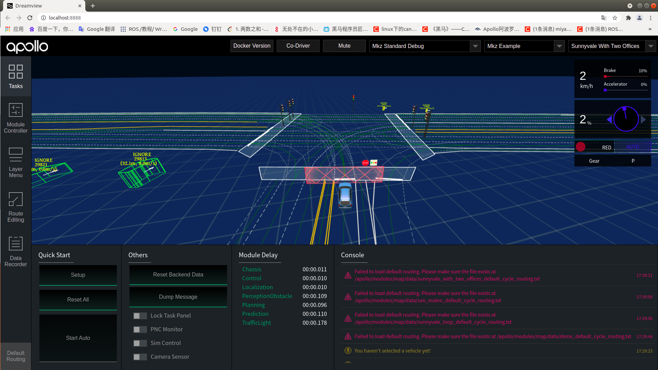This screenshot has height=370, width=658.
Task: Open the Tasks panel icon
Action: coord(15,76)
